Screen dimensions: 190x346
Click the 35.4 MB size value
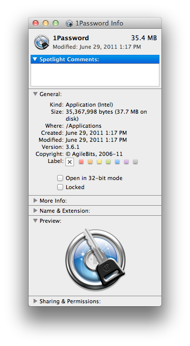pyautogui.click(x=144, y=38)
